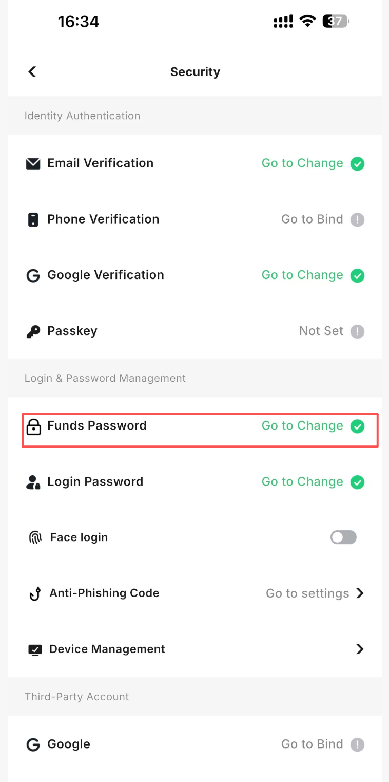This screenshot has width=389, height=782.
Task: Tap Go to Bind for Google account
Action: [312, 744]
